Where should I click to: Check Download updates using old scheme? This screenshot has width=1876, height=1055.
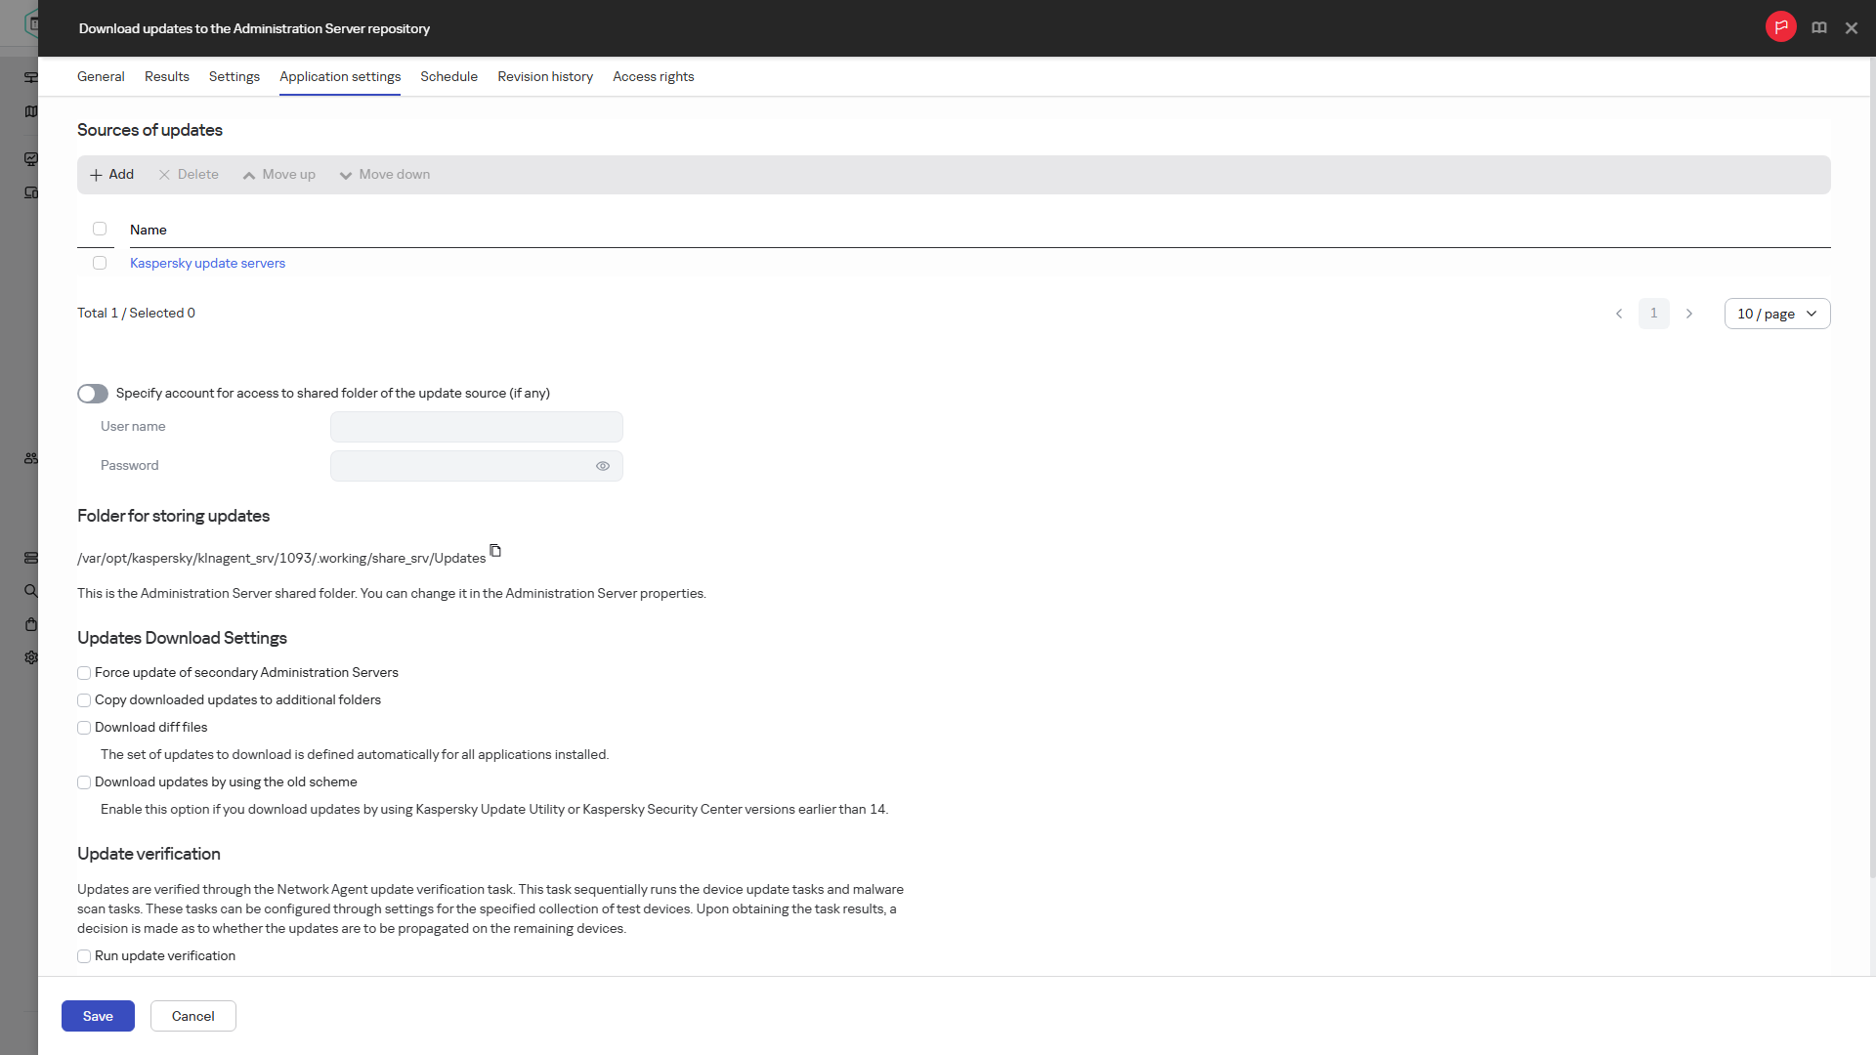(x=84, y=782)
